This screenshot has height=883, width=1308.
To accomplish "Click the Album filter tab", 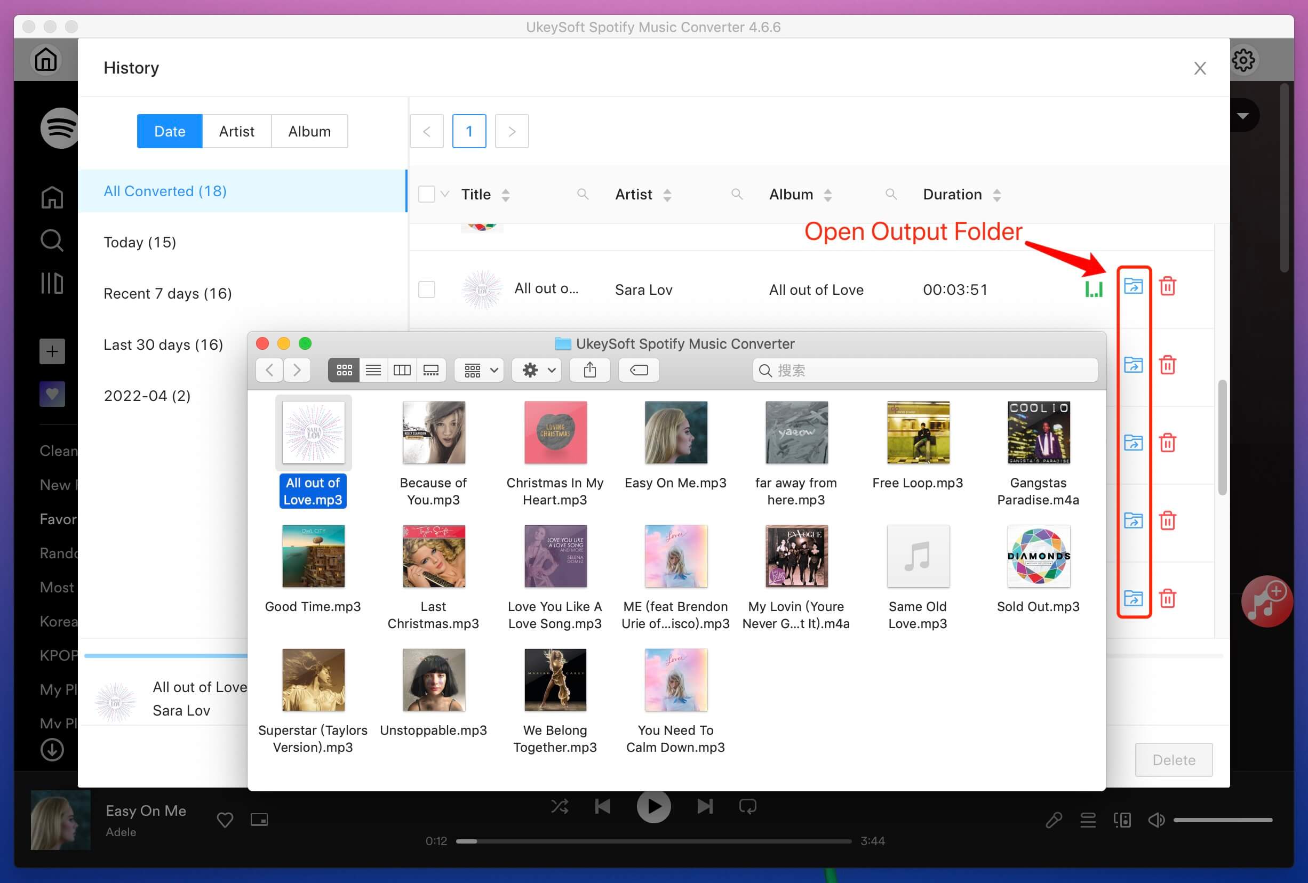I will (309, 130).
